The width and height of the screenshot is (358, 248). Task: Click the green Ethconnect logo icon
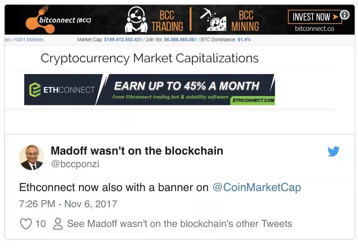pyautogui.click(x=35, y=90)
